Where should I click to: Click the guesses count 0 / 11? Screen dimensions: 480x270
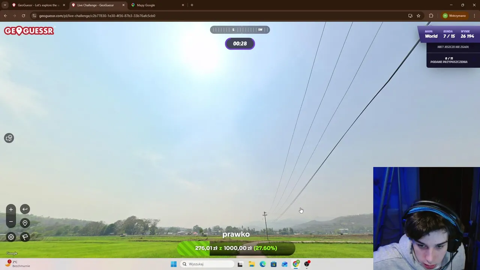[449, 58]
